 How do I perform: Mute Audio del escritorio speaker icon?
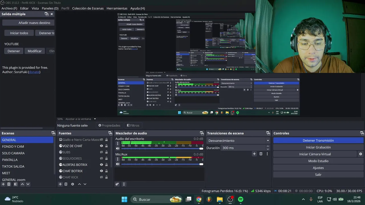click(x=118, y=149)
